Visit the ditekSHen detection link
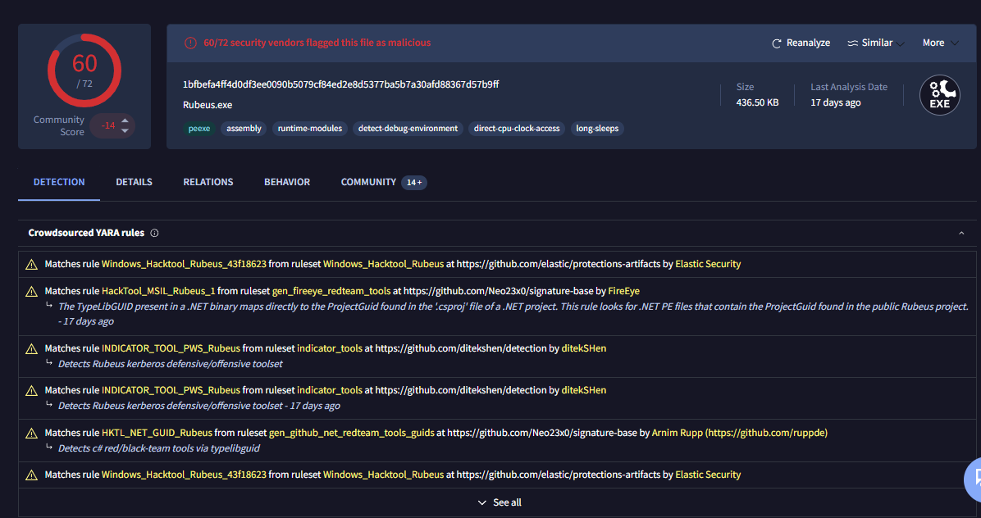Image resolution: width=981 pixels, height=518 pixels. (x=584, y=348)
